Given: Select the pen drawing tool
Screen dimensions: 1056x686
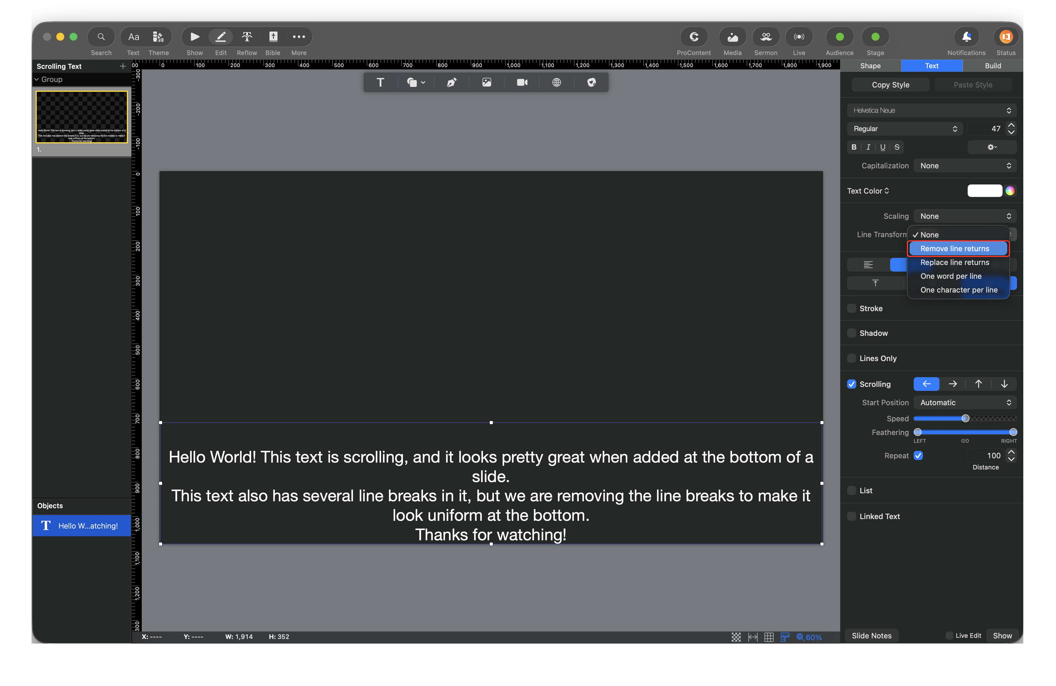Looking at the screenshot, I should point(451,82).
